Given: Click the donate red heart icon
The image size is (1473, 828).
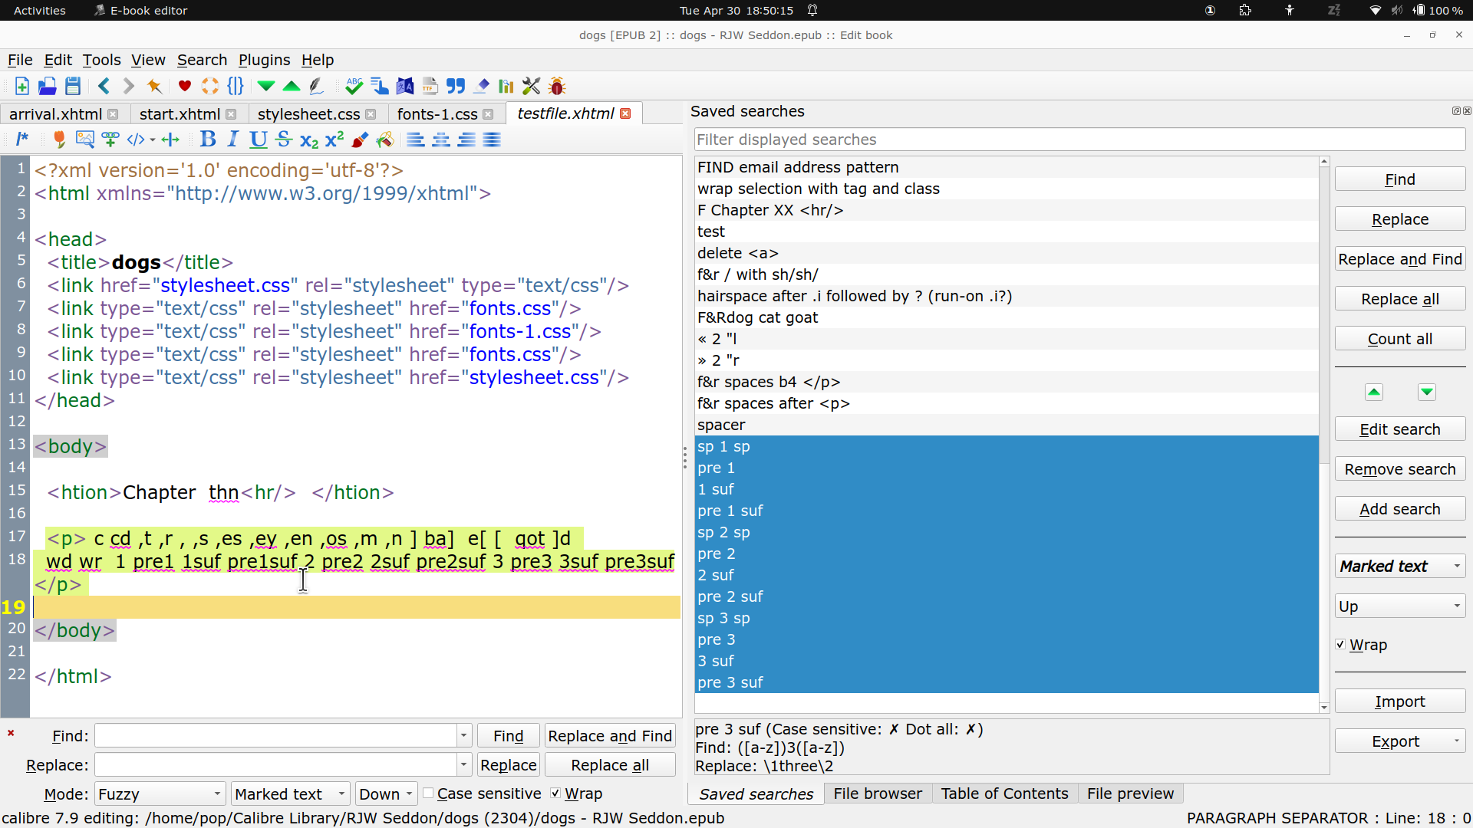Looking at the screenshot, I should coord(184,86).
